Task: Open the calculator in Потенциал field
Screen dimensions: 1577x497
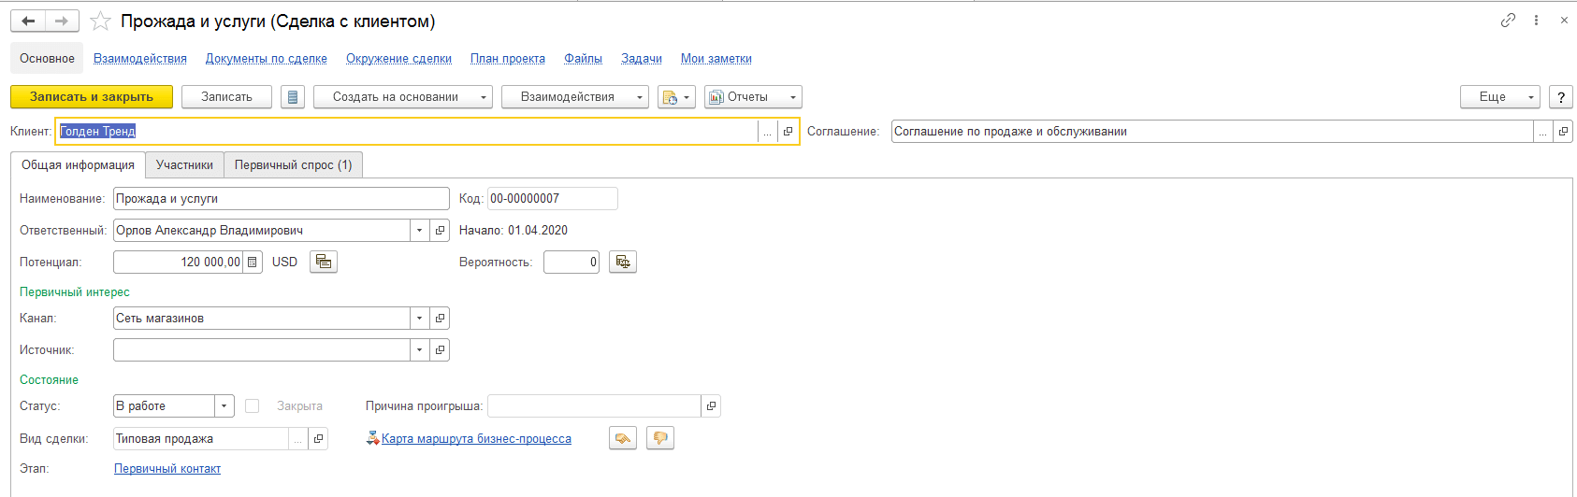Action: (x=252, y=263)
